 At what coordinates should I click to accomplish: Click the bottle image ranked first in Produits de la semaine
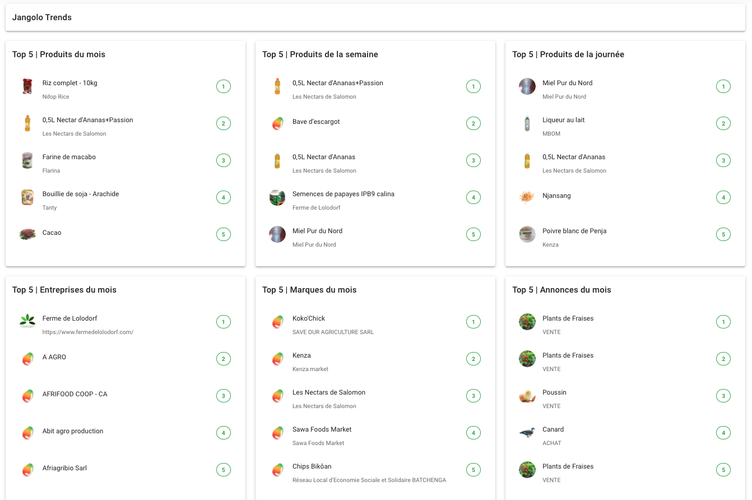point(277,86)
